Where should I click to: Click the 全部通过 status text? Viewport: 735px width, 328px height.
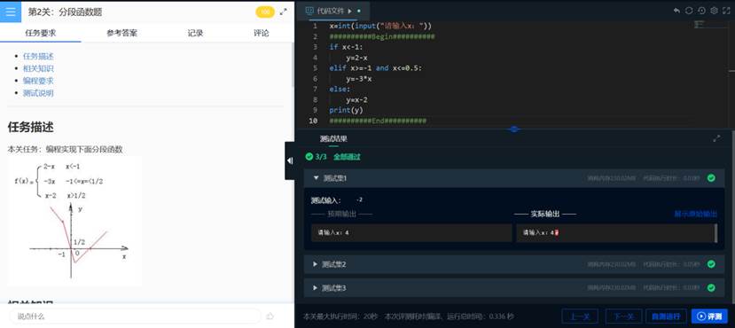[347, 157]
